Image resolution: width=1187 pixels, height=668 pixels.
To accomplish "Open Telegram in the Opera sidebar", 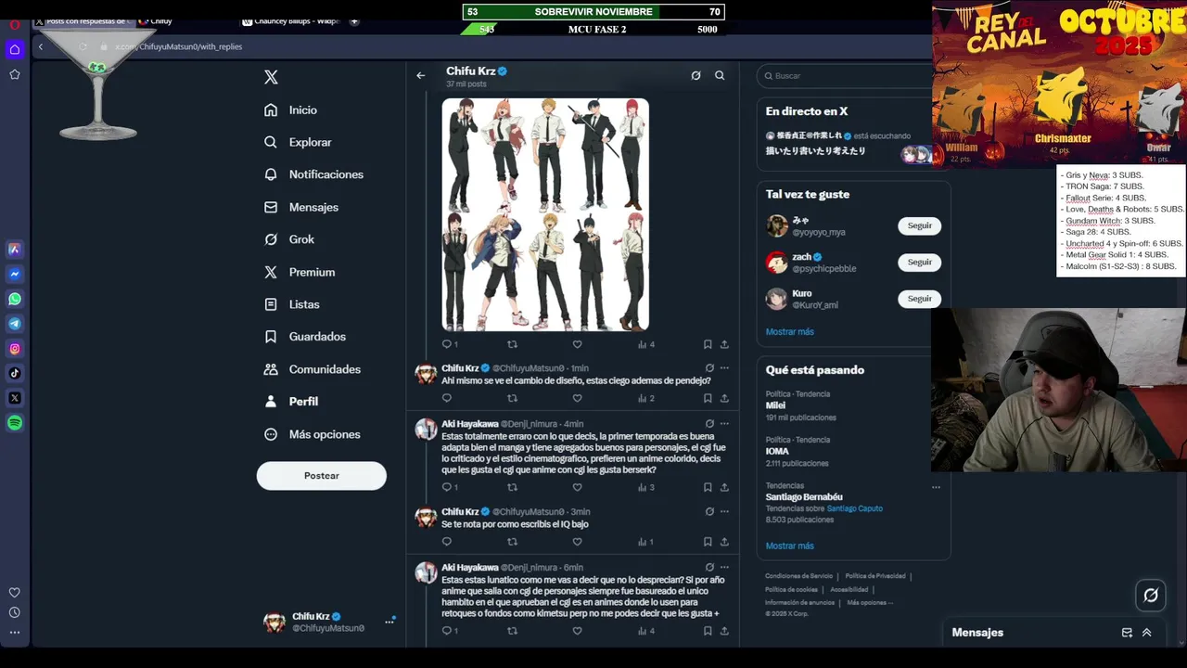I will coord(15,324).
